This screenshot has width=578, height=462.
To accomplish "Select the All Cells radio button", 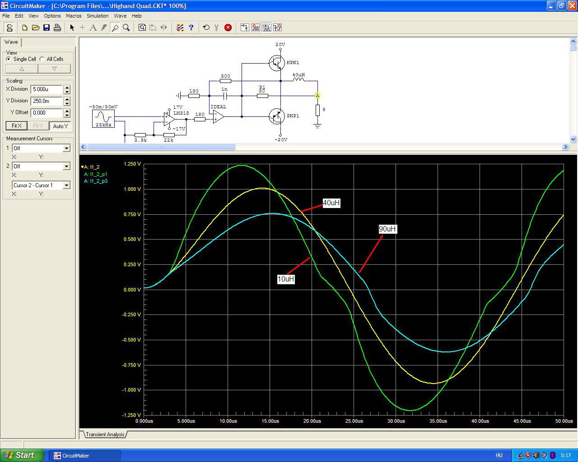I will pyautogui.click(x=42, y=59).
